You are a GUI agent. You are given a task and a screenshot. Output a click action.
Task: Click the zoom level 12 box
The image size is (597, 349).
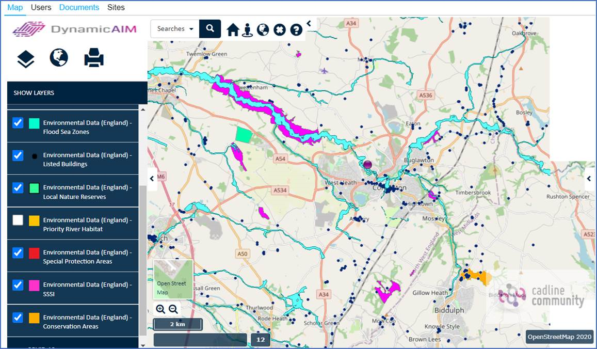tap(261, 340)
